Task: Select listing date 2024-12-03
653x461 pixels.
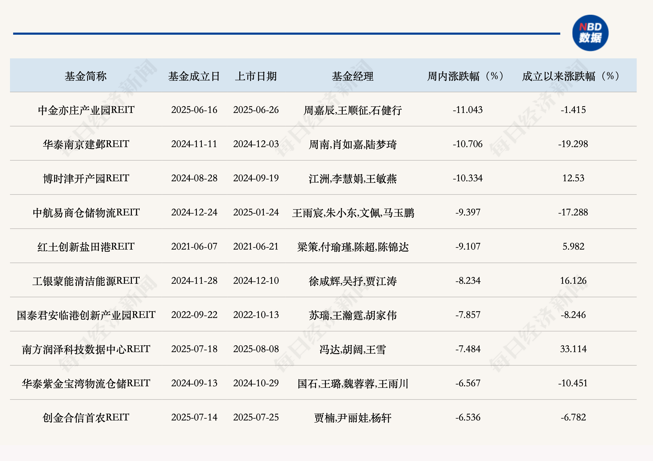Action: click(x=256, y=144)
